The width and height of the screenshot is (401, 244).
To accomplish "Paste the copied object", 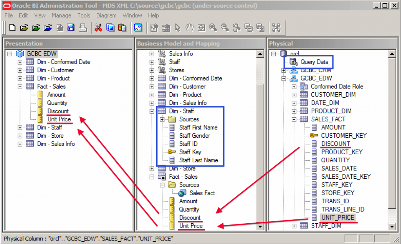I will tap(122, 27).
